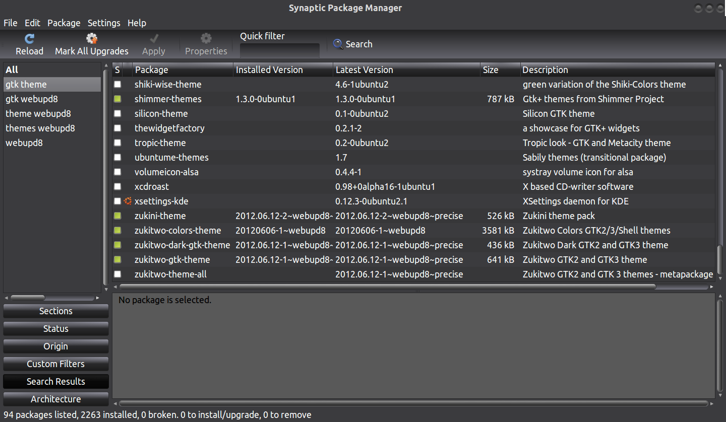Select the 'webupd8' search entry
The width and height of the screenshot is (726, 422).
coord(52,143)
